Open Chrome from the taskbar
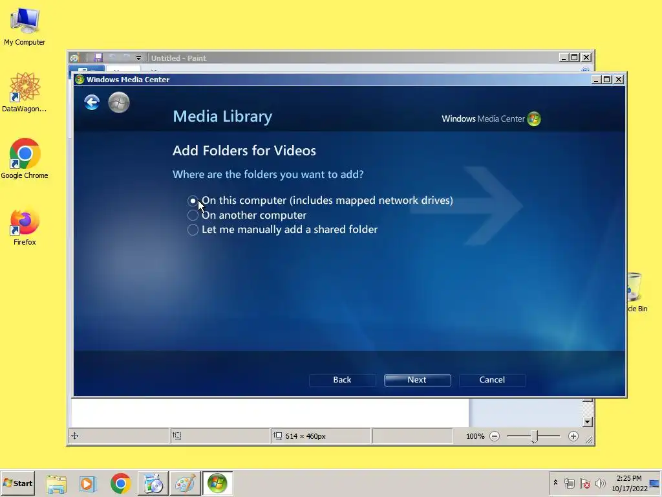Screen dimensions: 662x497 [120, 483]
